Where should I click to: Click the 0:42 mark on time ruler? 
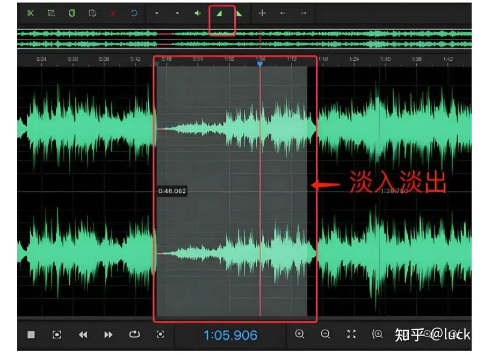click(135, 59)
